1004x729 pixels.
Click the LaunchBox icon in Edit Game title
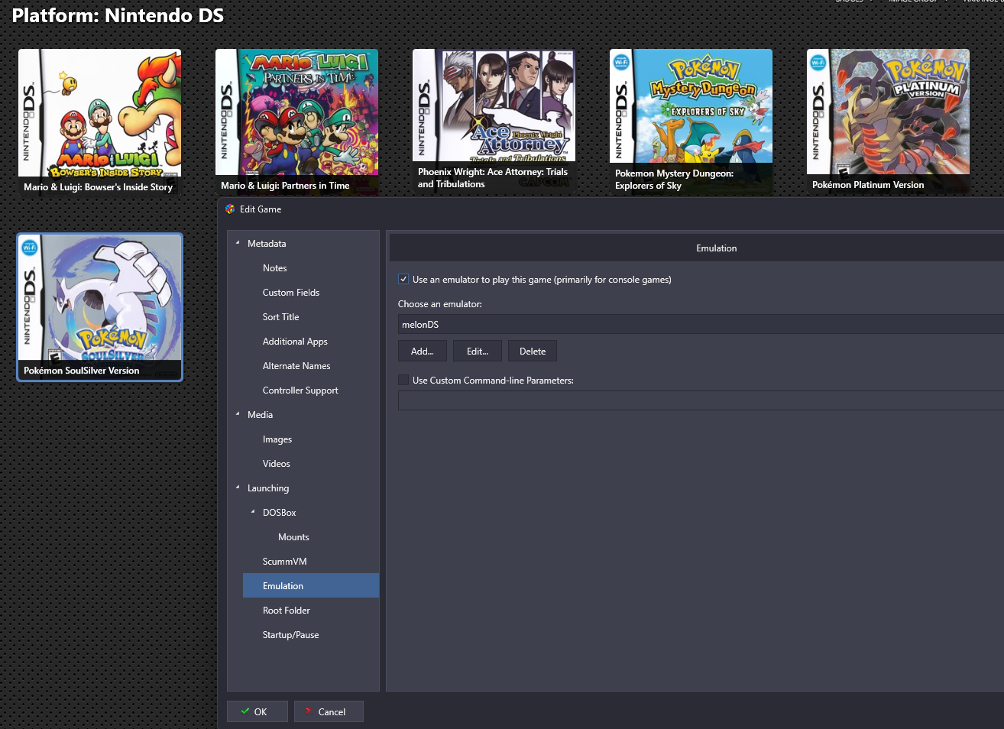point(230,209)
